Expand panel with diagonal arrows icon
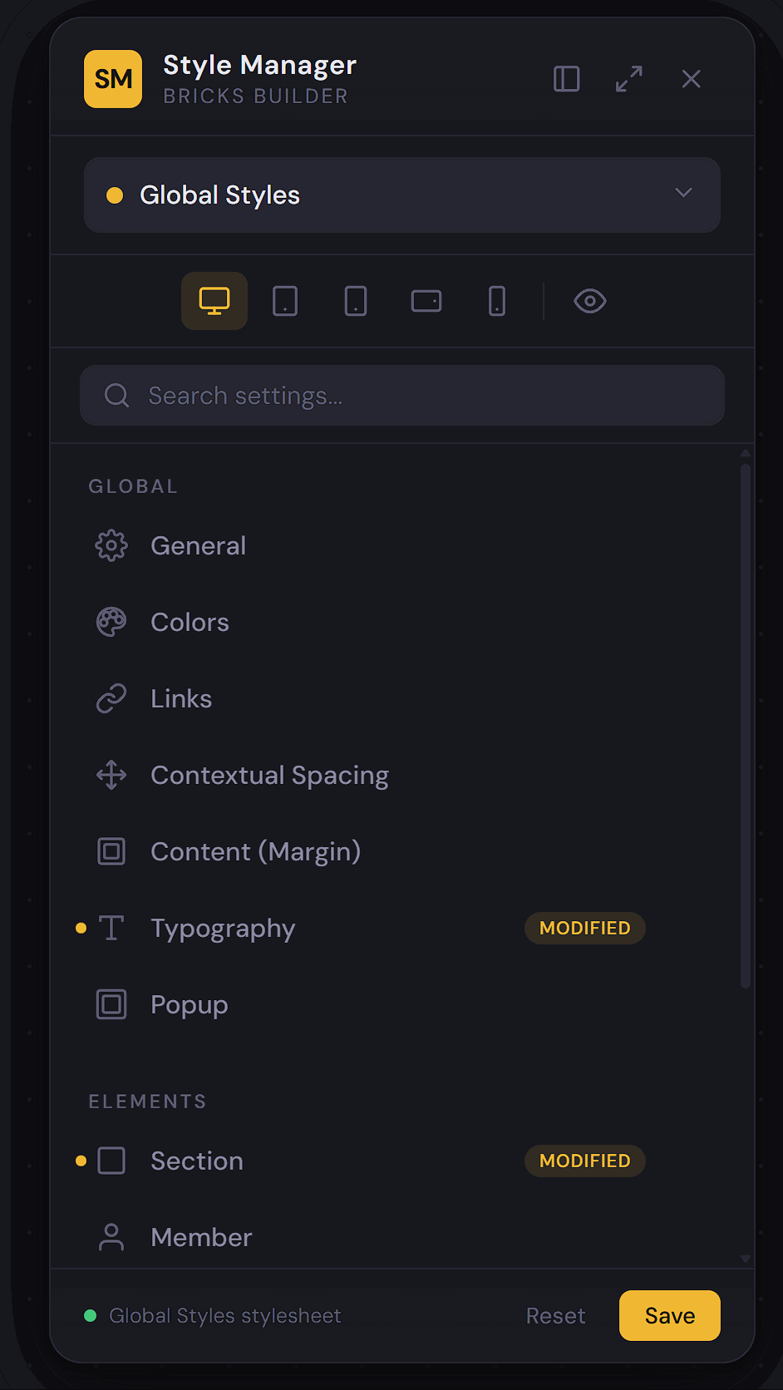 [x=629, y=79]
